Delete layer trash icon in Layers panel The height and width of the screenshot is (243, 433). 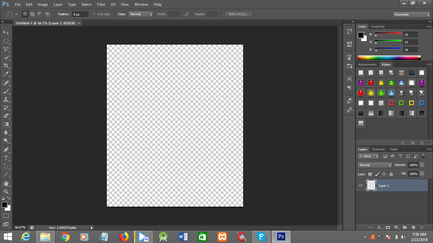click(422, 227)
